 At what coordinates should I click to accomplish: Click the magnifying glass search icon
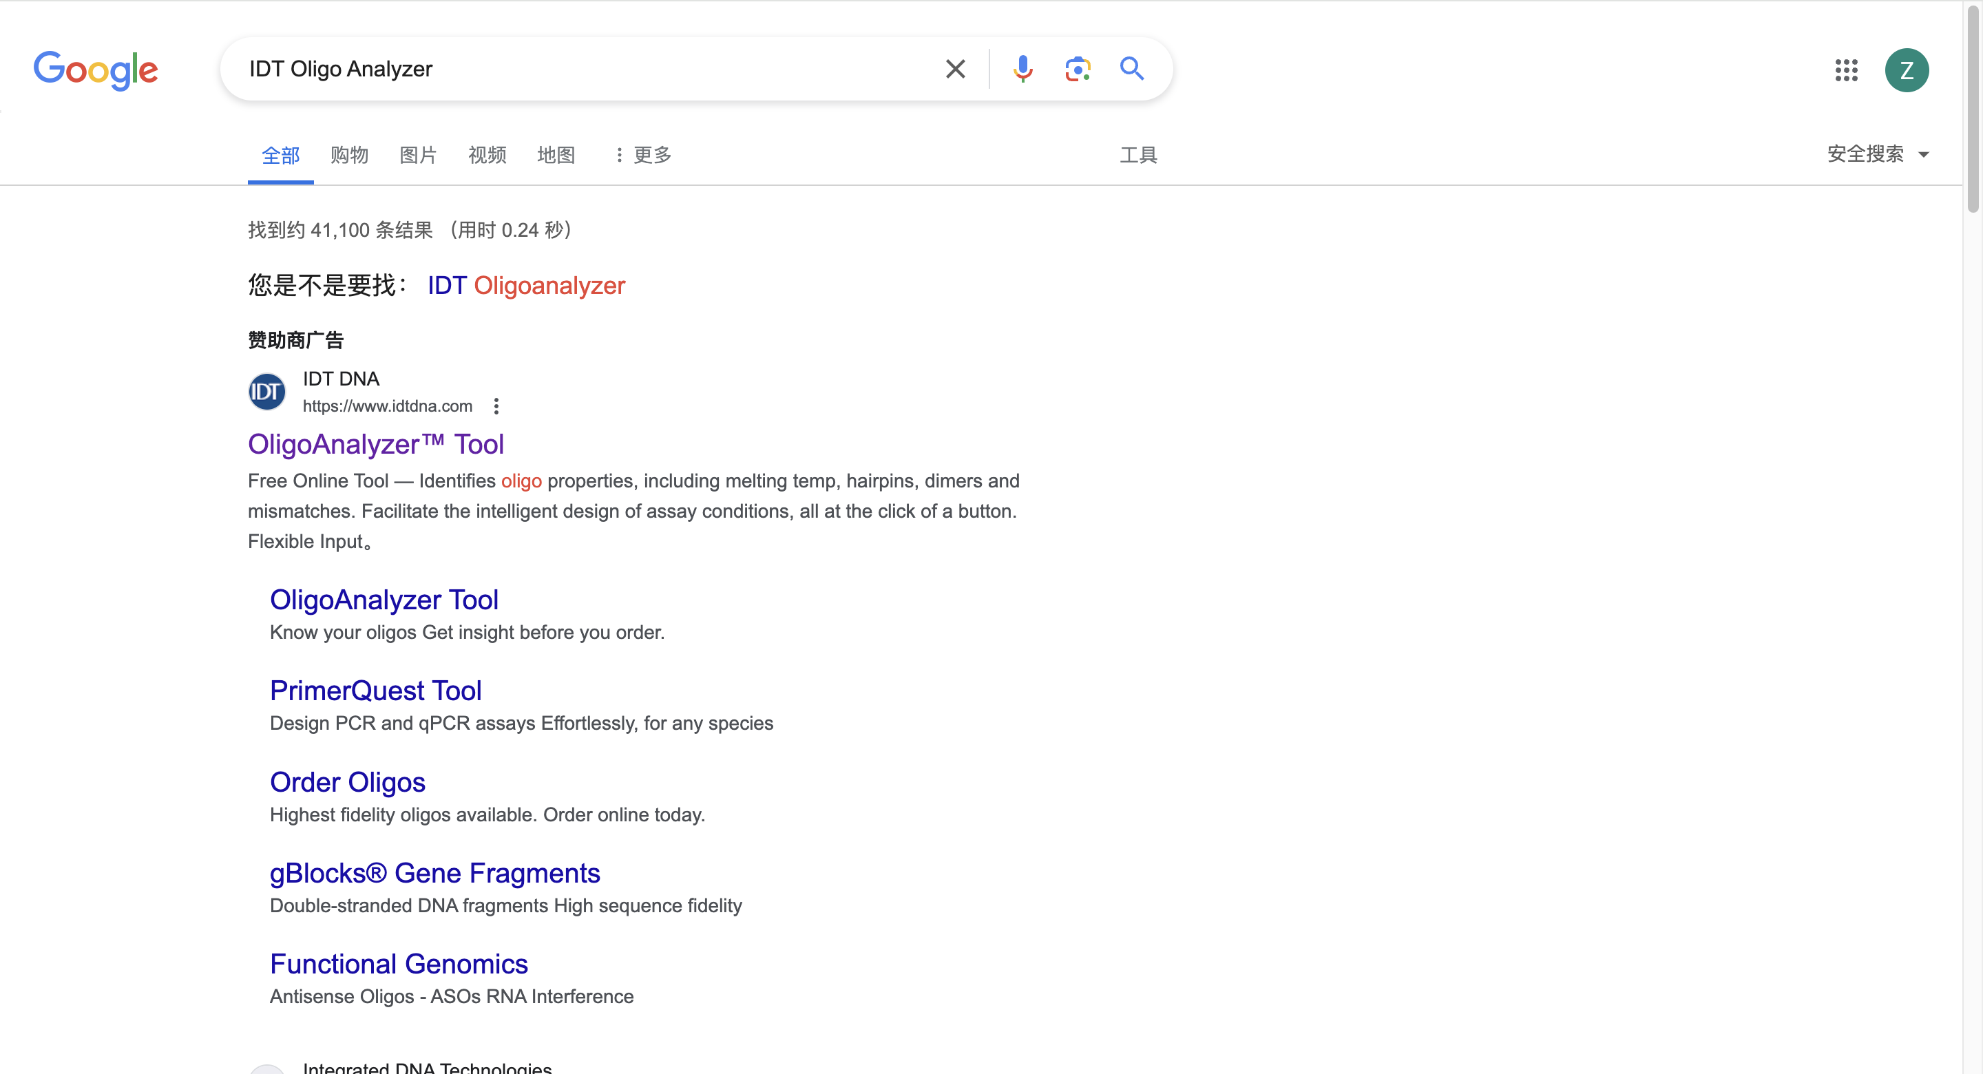pos(1131,70)
